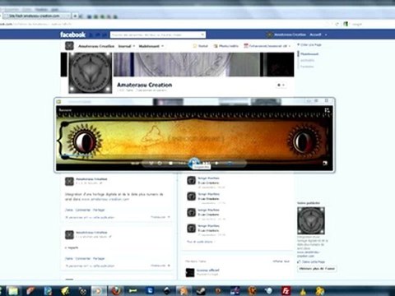
Task: Open the Steam icon in the taskbar
Action: click(201, 290)
